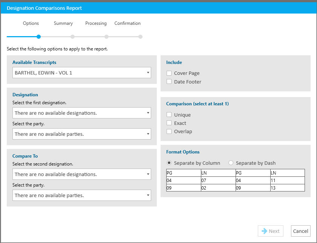Click the Options step label
Viewport: 317px width, 243px height.
(x=31, y=23)
